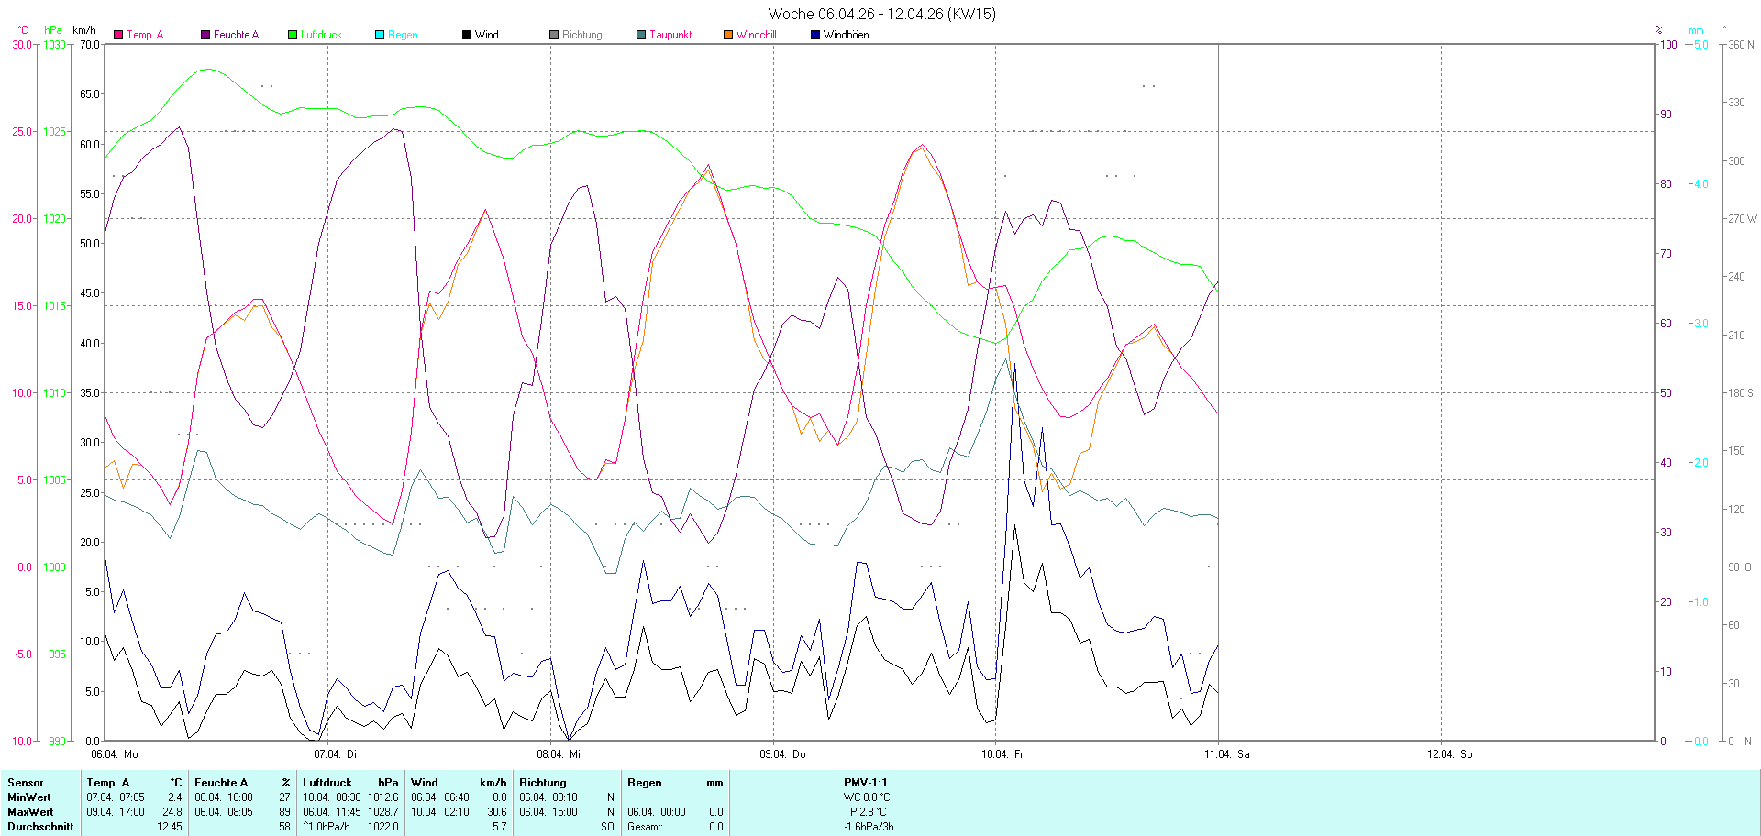The height and width of the screenshot is (836, 1761).
Task: Click the 06.04. Mo date label
Action: tap(115, 754)
